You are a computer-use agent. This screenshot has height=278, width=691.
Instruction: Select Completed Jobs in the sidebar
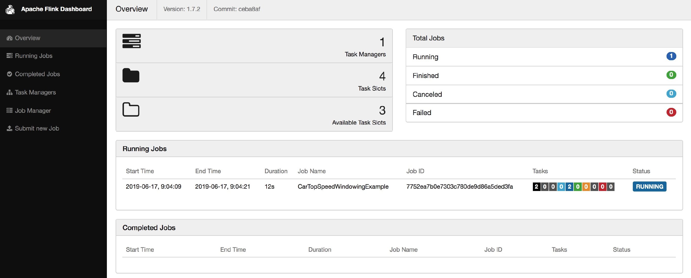tap(37, 74)
